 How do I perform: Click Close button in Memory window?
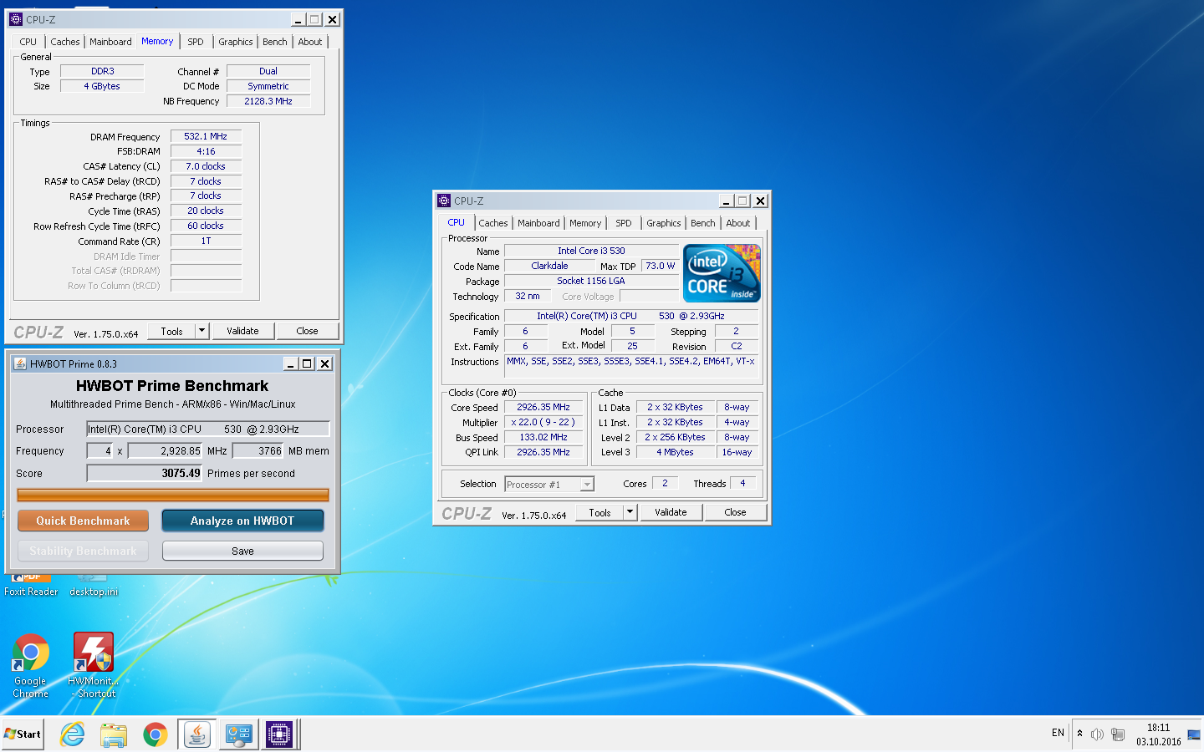[307, 331]
